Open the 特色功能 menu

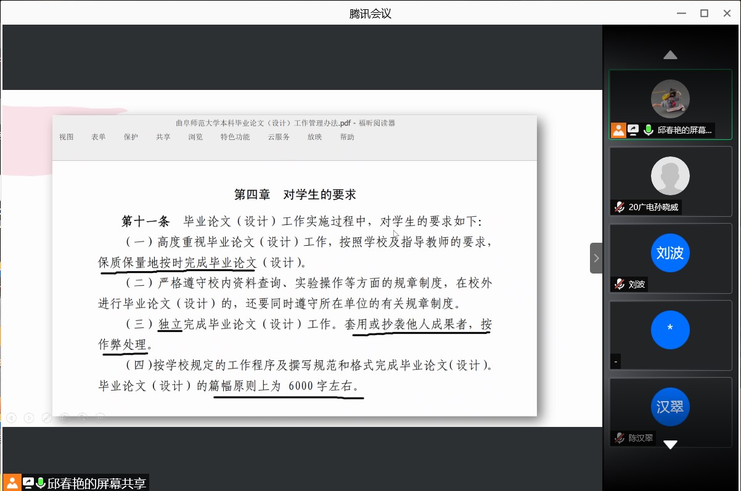(235, 137)
